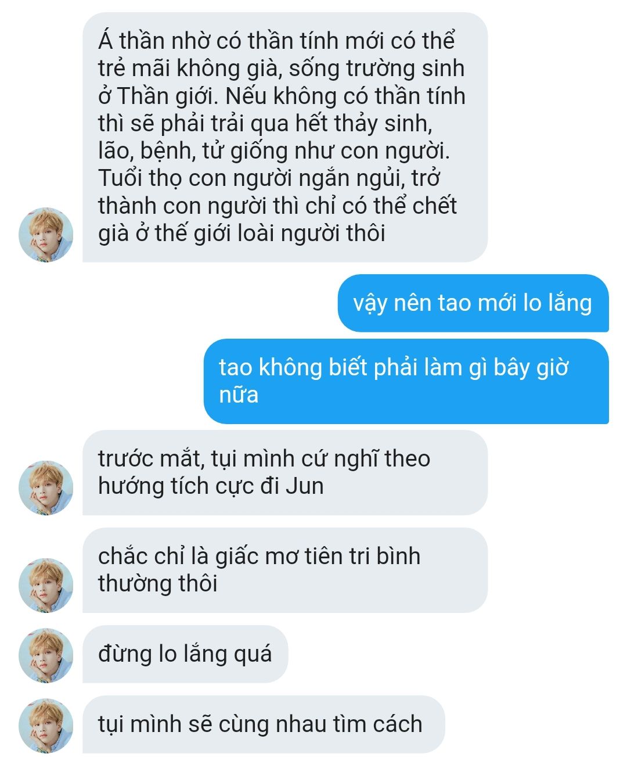
Task: Select the 'giấc mơ tiên tri bình thường' bubble
Action: coord(285,571)
